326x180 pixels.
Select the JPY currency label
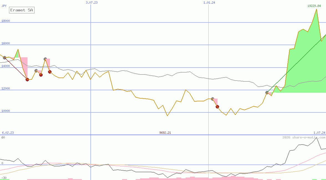[x=4, y=6]
